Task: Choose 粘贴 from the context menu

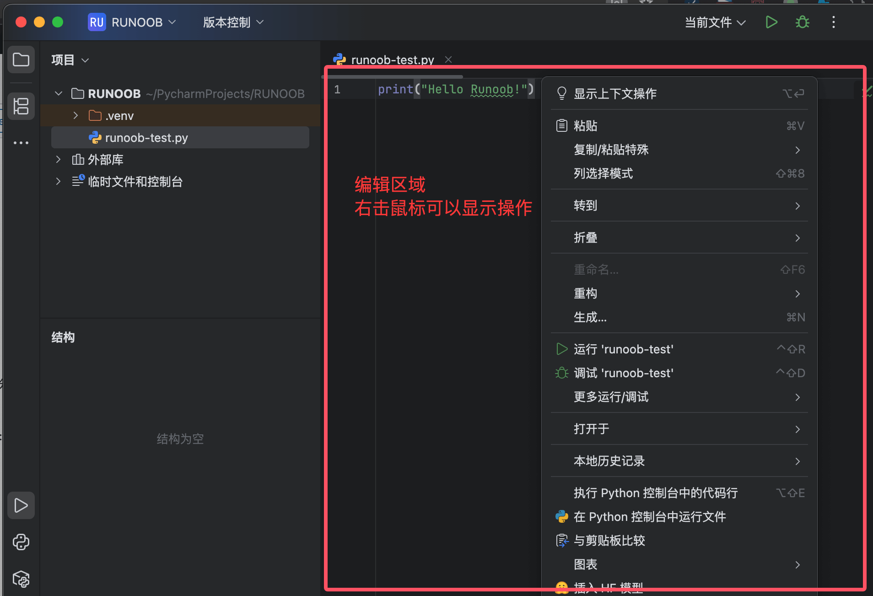Action: click(x=586, y=126)
